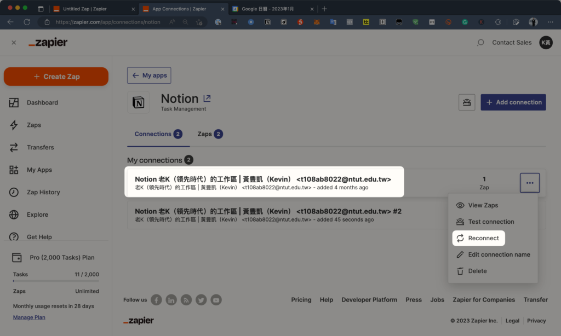
Task: Go back to My apps
Action: (x=149, y=76)
